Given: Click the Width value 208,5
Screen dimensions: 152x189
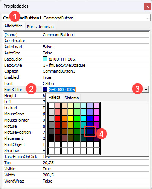Looking at the screenshot, I should click(x=48, y=175).
